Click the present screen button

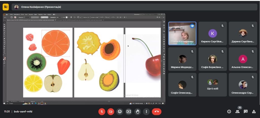[129, 111]
